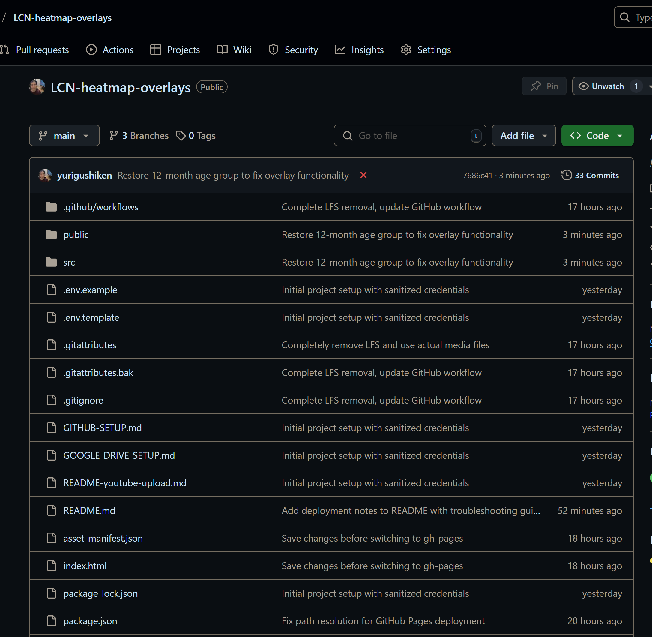Open the Wiki tab
The width and height of the screenshot is (652, 637).
(x=234, y=50)
